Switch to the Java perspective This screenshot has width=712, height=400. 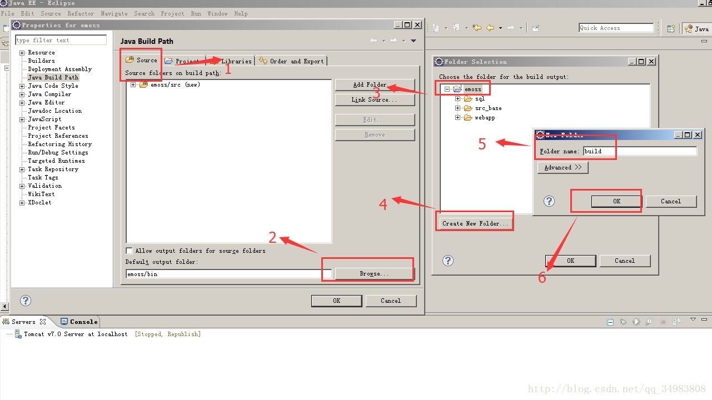[x=696, y=28]
